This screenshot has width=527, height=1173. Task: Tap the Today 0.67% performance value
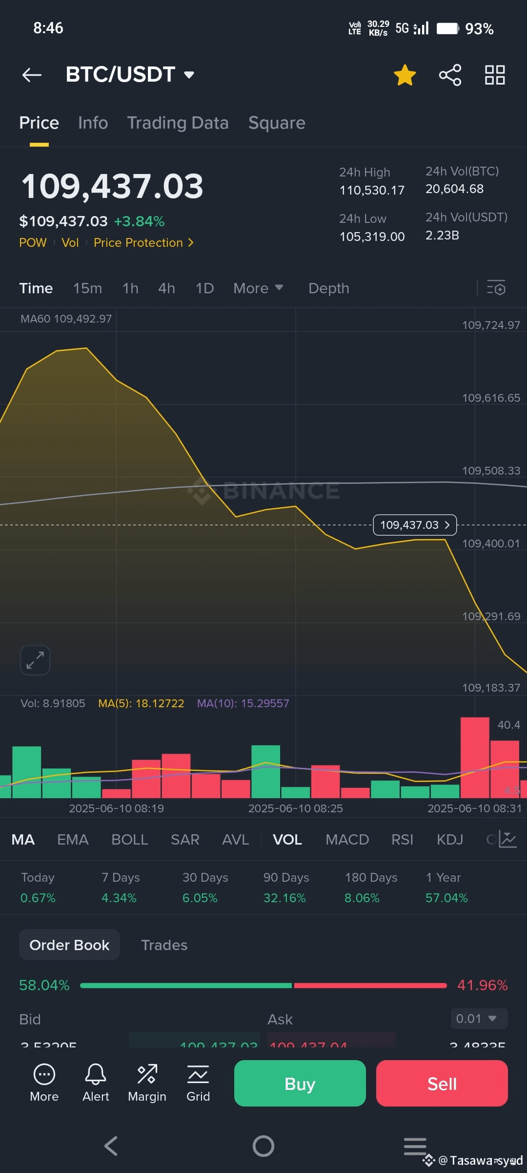38,898
